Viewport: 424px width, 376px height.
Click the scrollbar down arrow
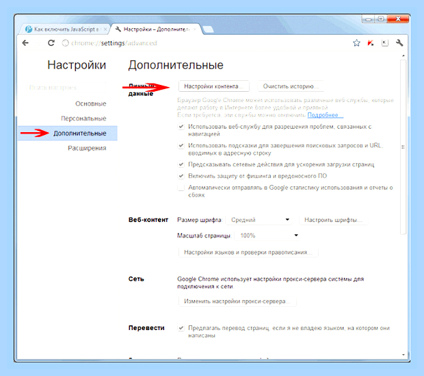(x=403, y=355)
